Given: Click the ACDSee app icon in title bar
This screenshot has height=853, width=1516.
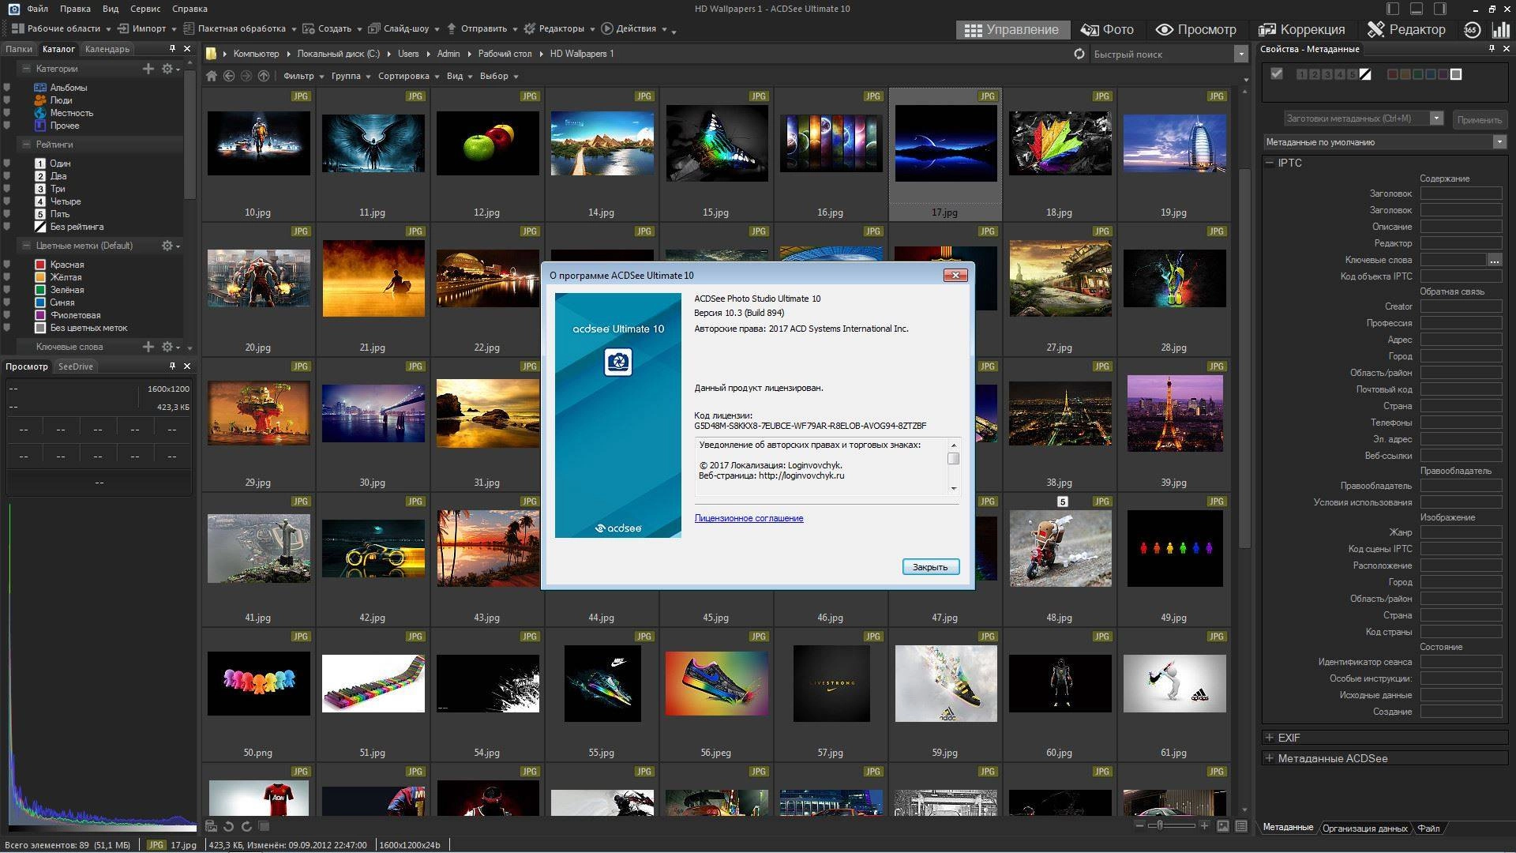Looking at the screenshot, I should 13,9.
